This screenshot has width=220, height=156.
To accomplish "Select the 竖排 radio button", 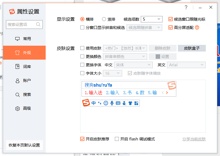I will [x=104, y=19].
